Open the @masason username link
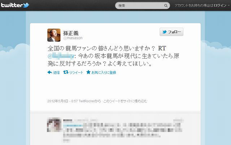 point(73,38)
